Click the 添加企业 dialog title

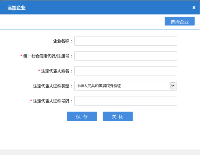pos(16,8)
